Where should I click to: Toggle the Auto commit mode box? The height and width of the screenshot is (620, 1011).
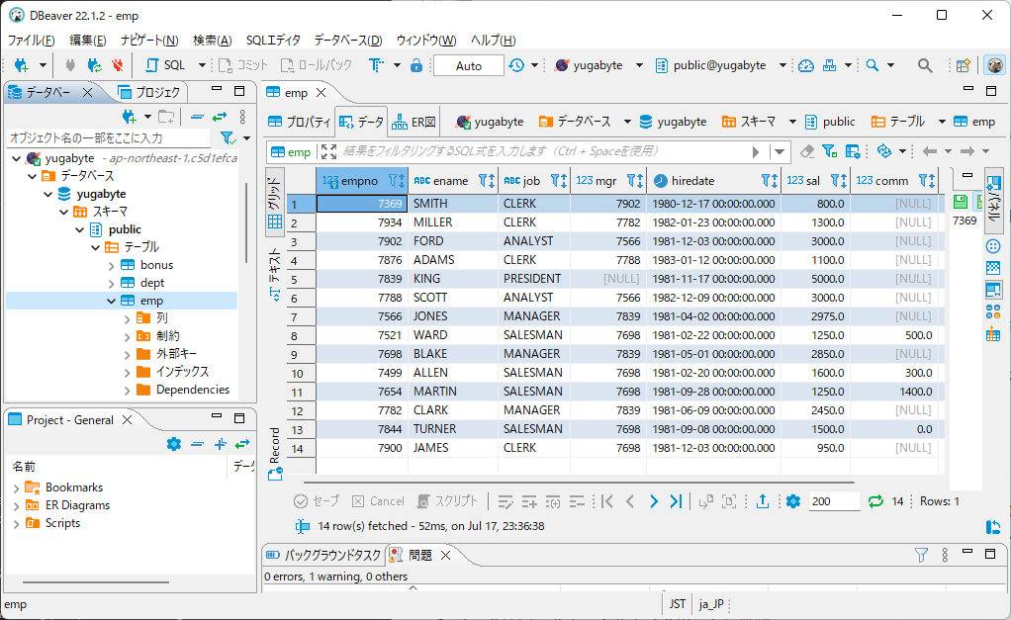469,65
